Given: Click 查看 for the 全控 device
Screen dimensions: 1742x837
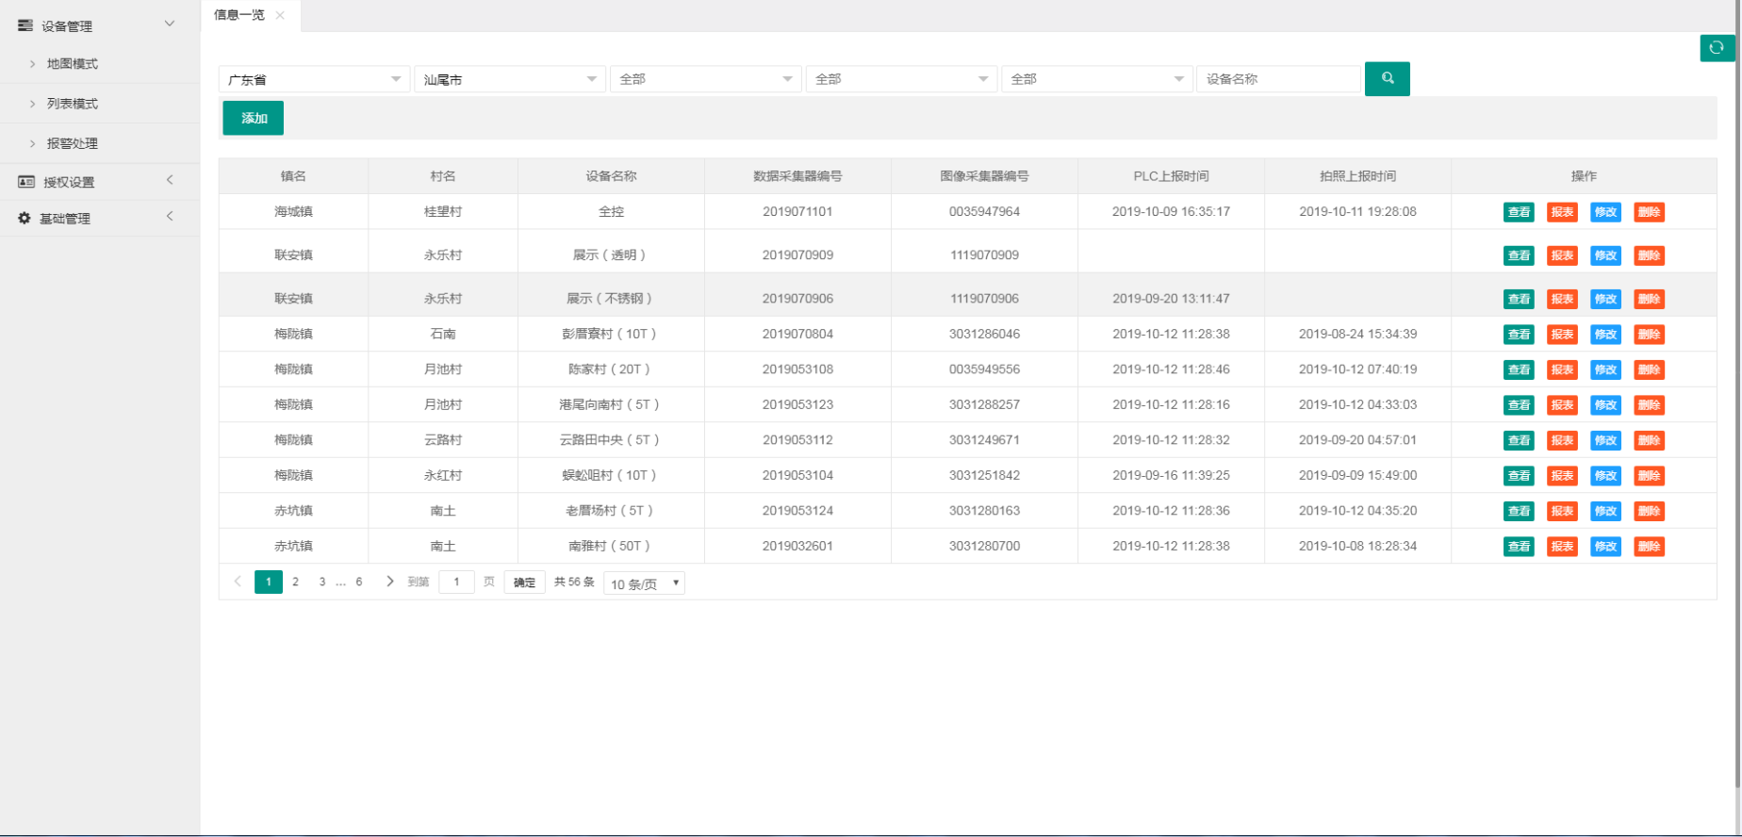Looking at the screenshot, I should [x=1518, y=212].
